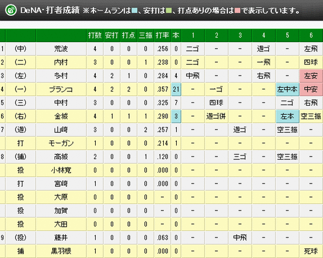Click the 死球 cell in 黒羽根 row

[311, 251]
